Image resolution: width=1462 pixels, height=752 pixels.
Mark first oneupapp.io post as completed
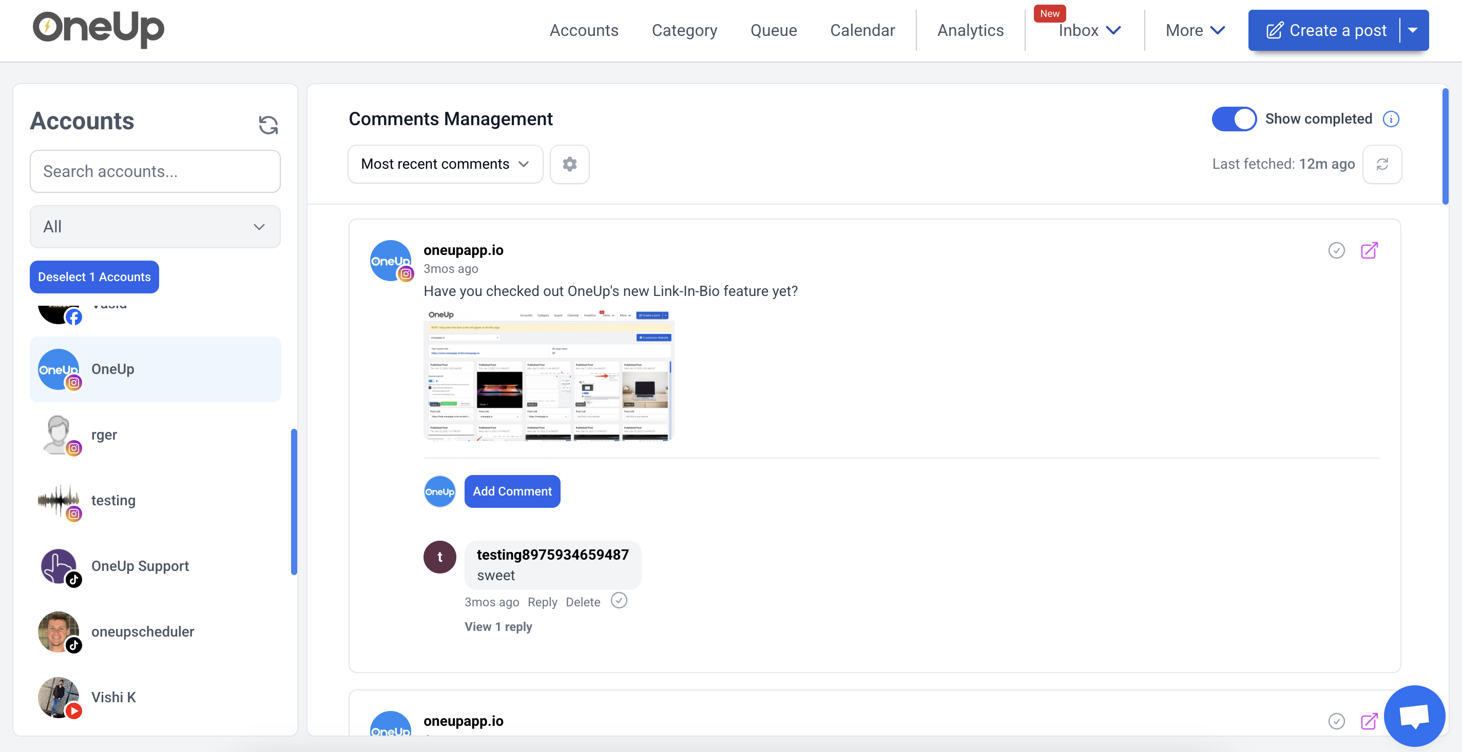(x=1337, y=250)
